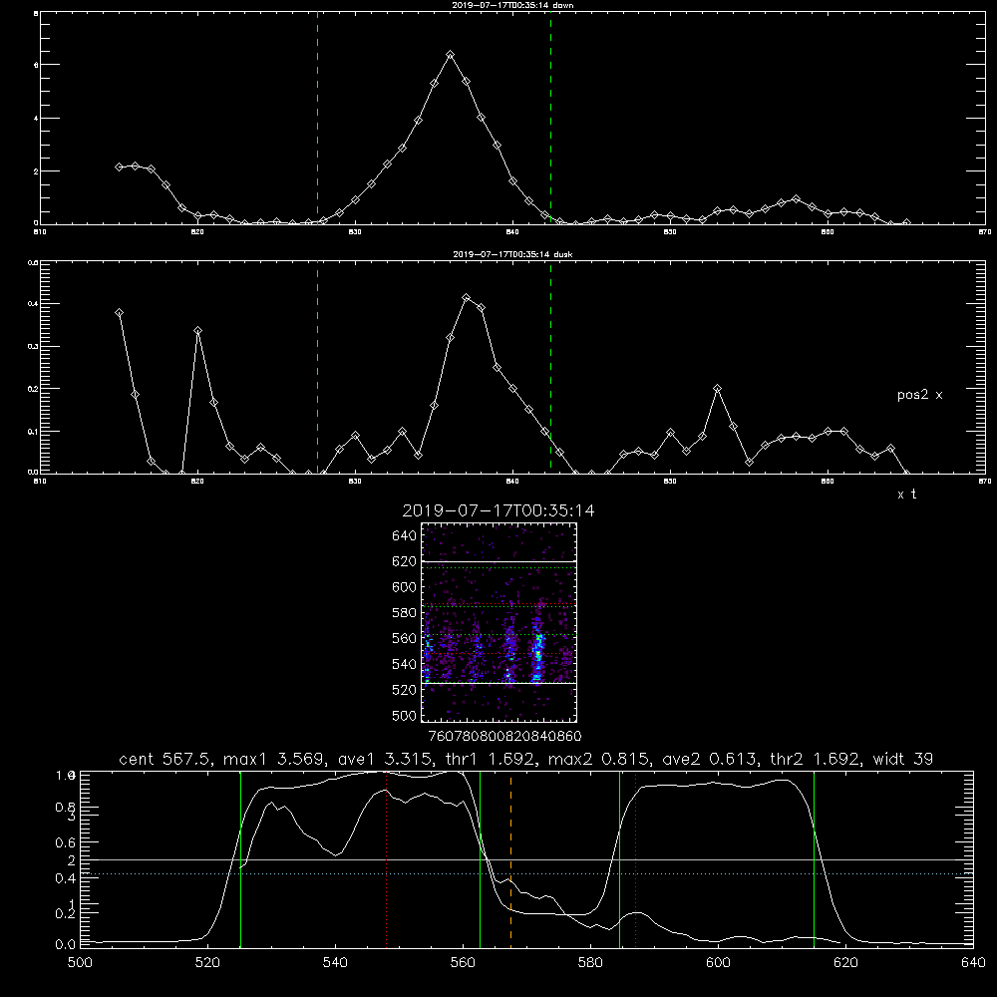Select the 'ave2 0.613' value
This screenshot has width=997, height=997.
[x=710, y=759]
